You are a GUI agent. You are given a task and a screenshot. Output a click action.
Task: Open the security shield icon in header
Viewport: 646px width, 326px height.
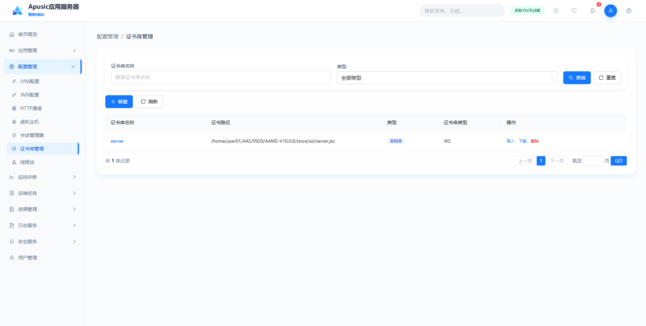tap(556, 11)
